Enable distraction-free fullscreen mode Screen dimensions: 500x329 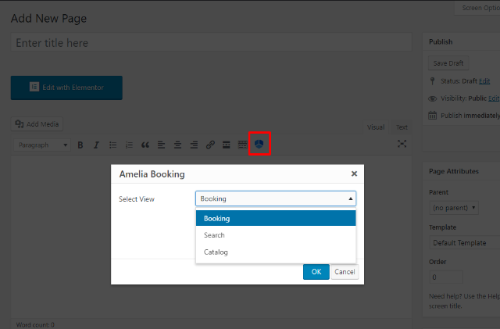click(402, 144)
